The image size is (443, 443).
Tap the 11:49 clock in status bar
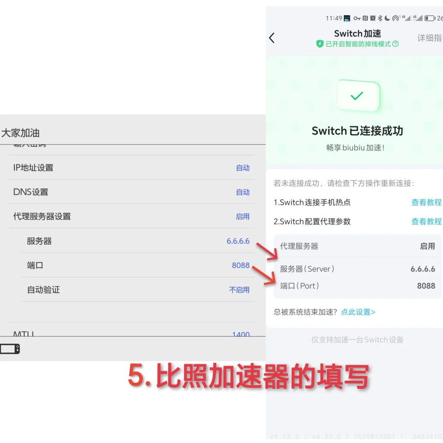tap(333, 18)
